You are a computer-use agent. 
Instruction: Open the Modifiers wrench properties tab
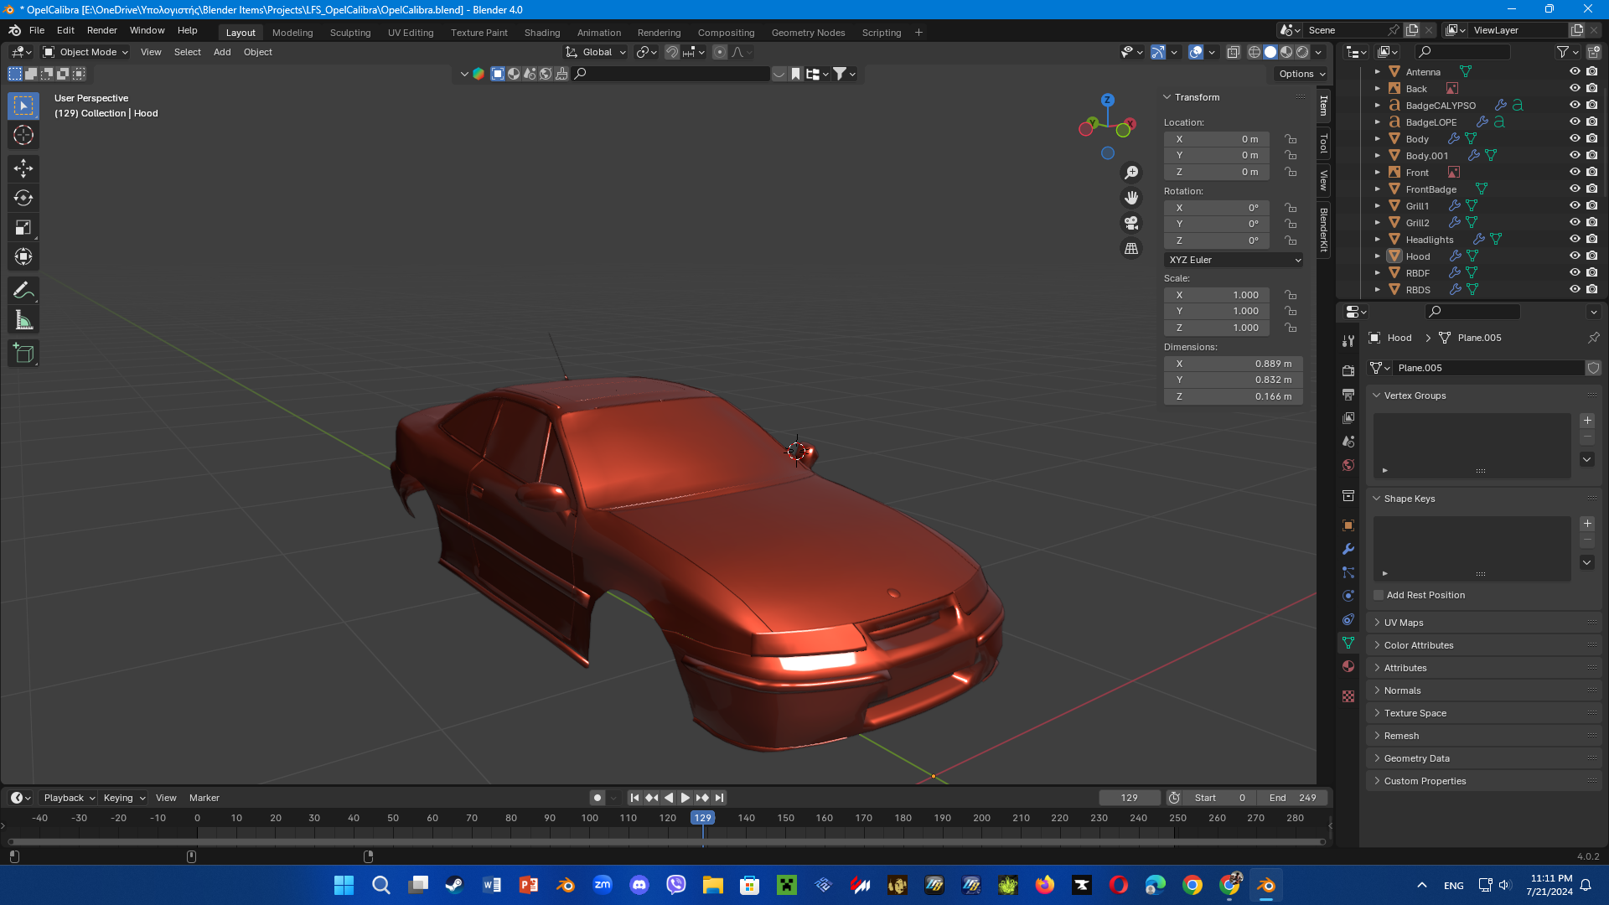point(1348,549)
